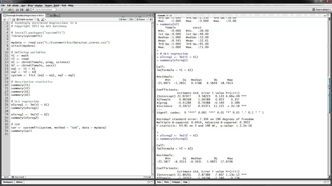
Task: Open the View menu
Action: coord(23,5)
